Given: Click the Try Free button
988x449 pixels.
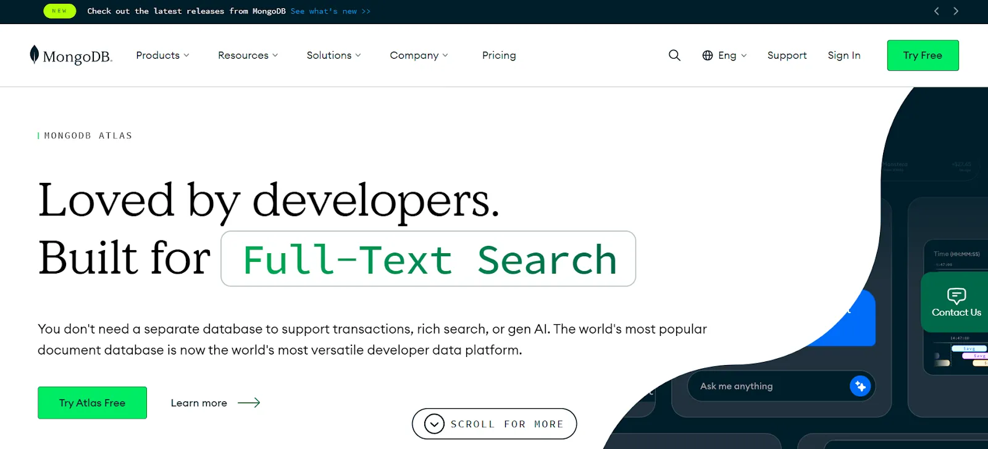Looking at the screenshot, I should tap(923, 56).
